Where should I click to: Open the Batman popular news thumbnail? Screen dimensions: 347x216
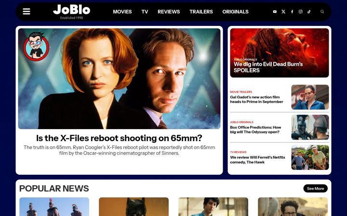(x=133, y=207)
